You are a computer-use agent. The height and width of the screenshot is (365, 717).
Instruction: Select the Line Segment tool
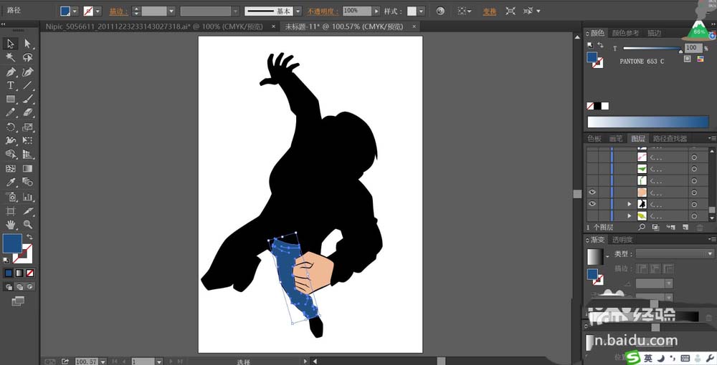(27, 85)
